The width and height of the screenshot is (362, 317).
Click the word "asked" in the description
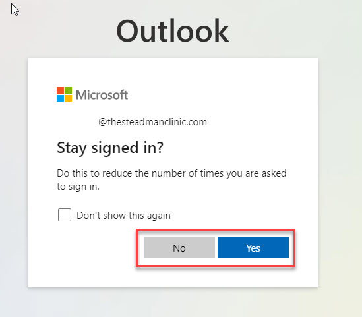click(274, 173)
